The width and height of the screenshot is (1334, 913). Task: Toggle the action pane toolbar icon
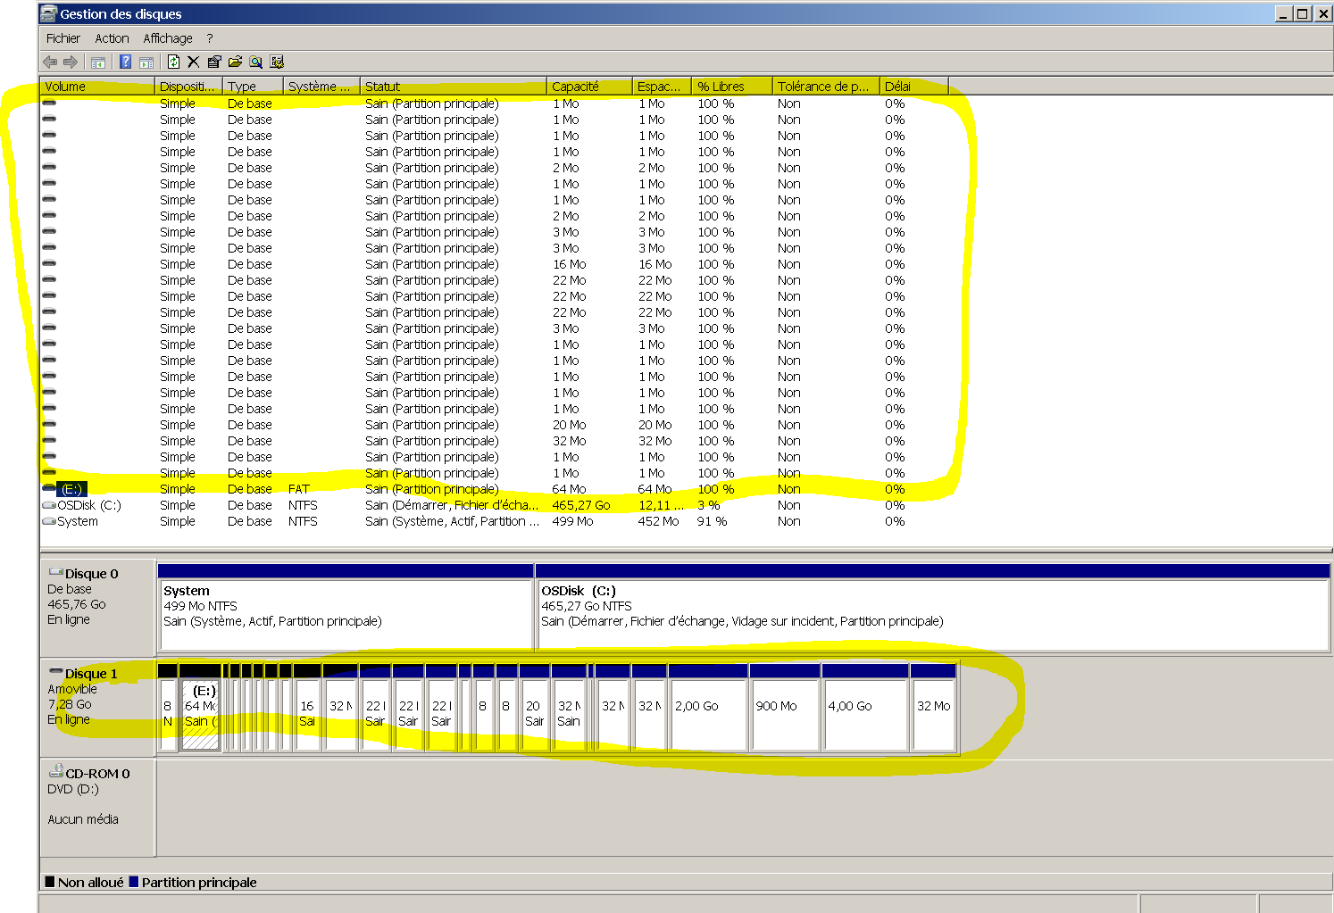(x=147, y=62)
